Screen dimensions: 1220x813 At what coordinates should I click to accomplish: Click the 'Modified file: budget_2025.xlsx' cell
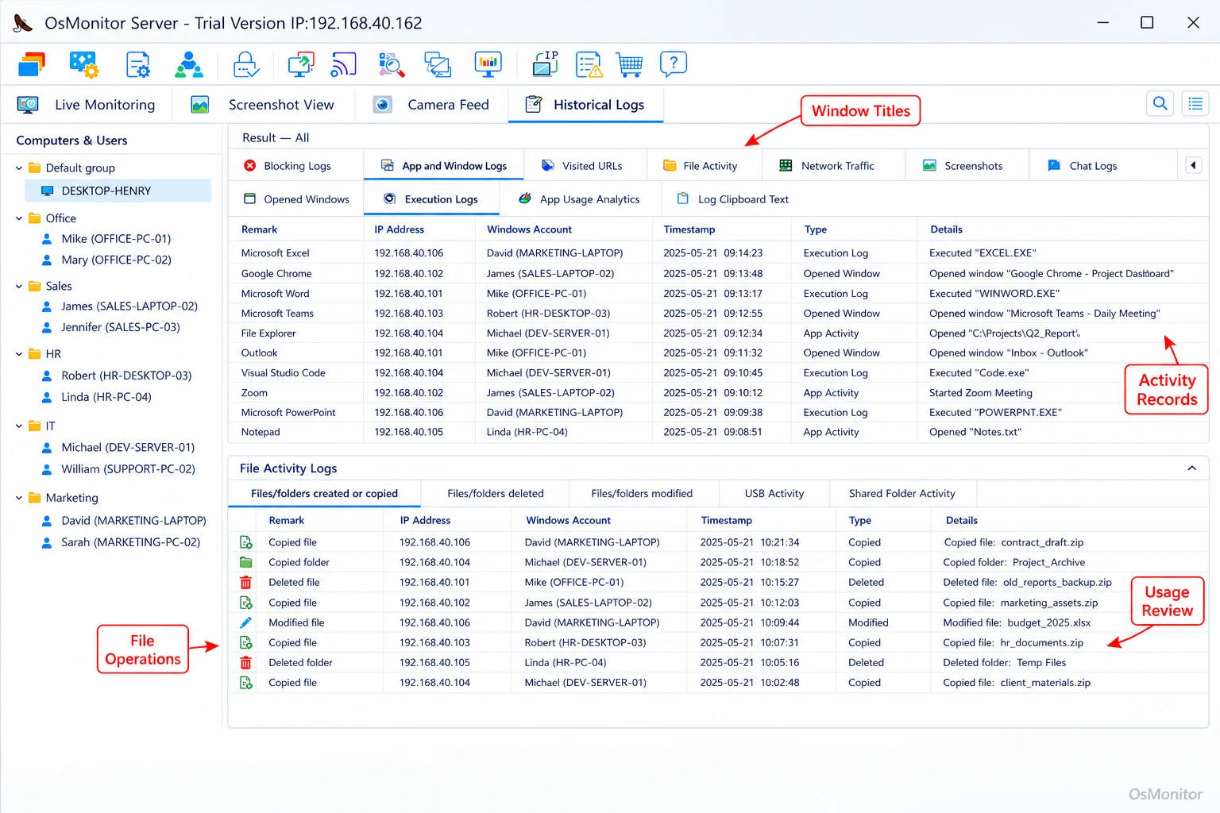(x=1017, y=623)
